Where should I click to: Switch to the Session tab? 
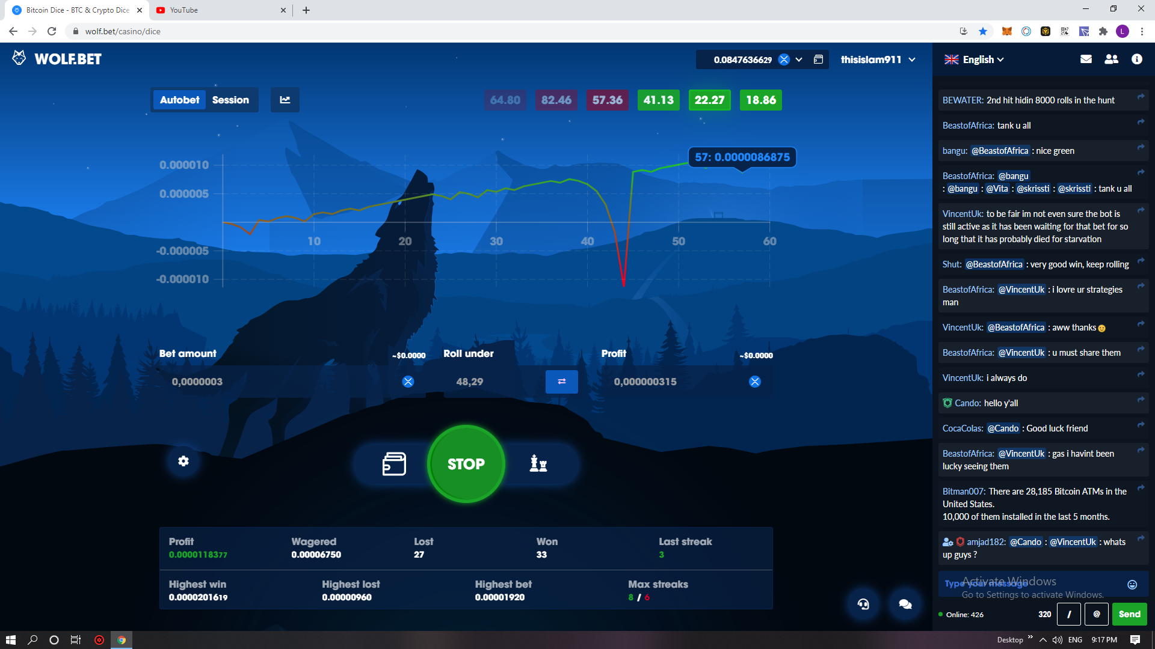coord(230,100)
